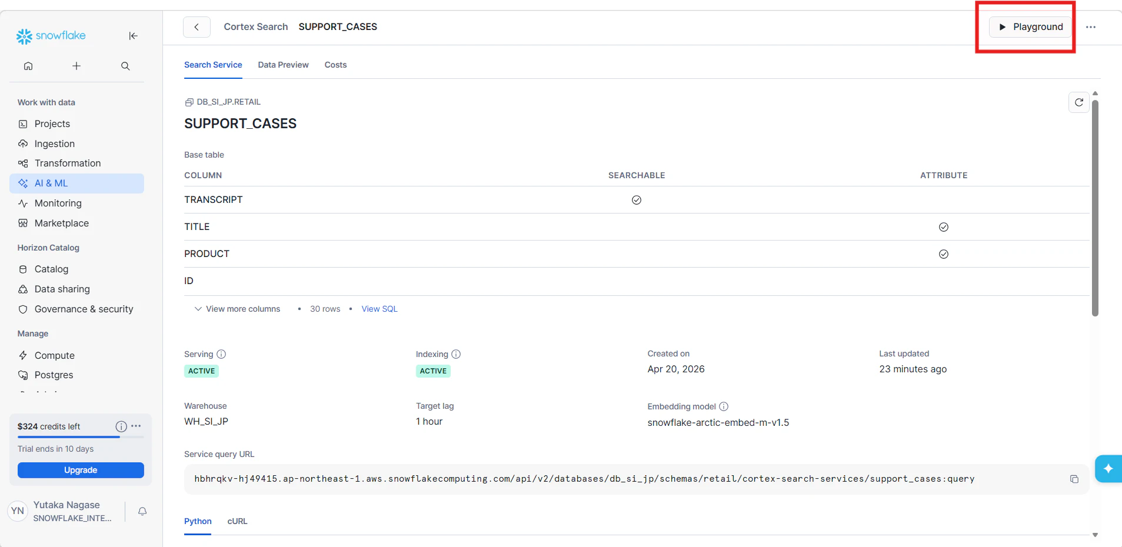The width and height of the screenshot is (1122, 547).
Task: Select the Python code tab
Action: [198, 521]
